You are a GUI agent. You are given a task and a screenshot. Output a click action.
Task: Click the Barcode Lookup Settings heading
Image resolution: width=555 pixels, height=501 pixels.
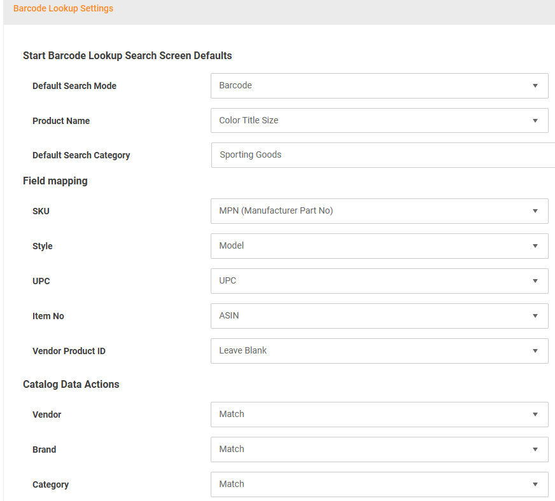tap(64, 8)
